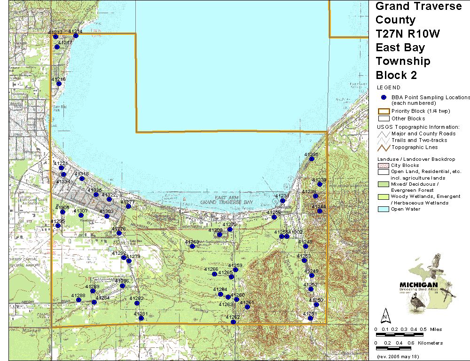This screenshot has width=470, height=361.
Task: Select sampling point 41269
Action: [x=192, y=246]
